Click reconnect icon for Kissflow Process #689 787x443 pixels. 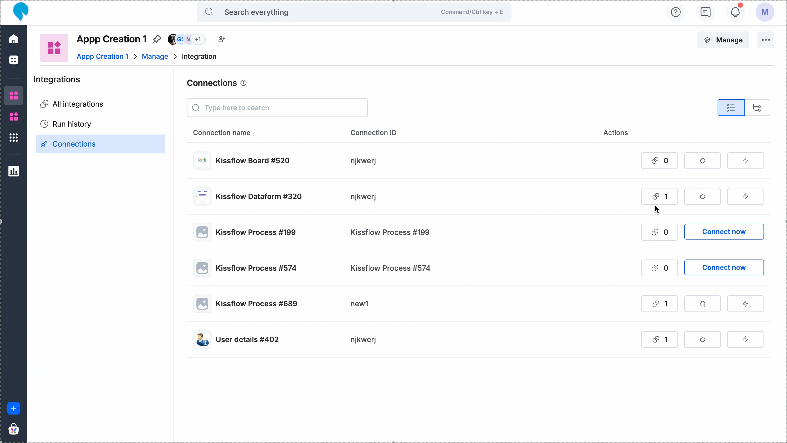(702, 304)
